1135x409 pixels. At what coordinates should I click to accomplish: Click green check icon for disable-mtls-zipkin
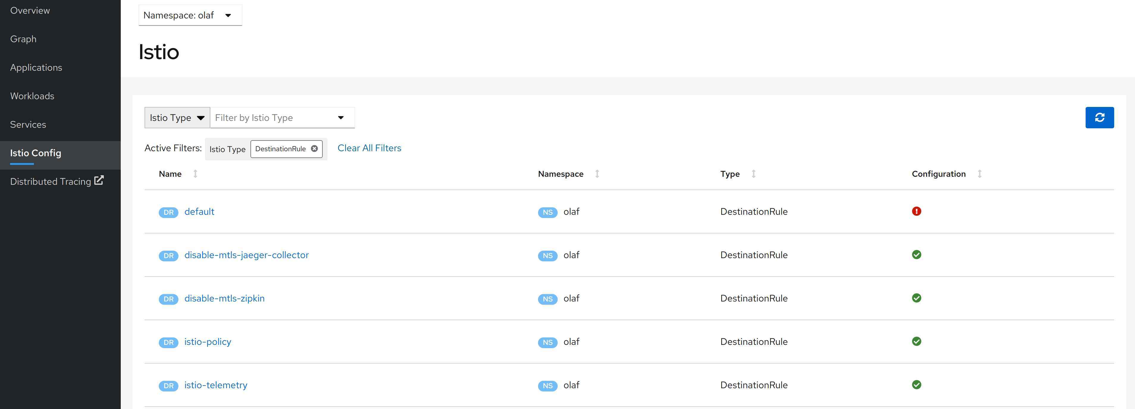(x=916, y=298)
